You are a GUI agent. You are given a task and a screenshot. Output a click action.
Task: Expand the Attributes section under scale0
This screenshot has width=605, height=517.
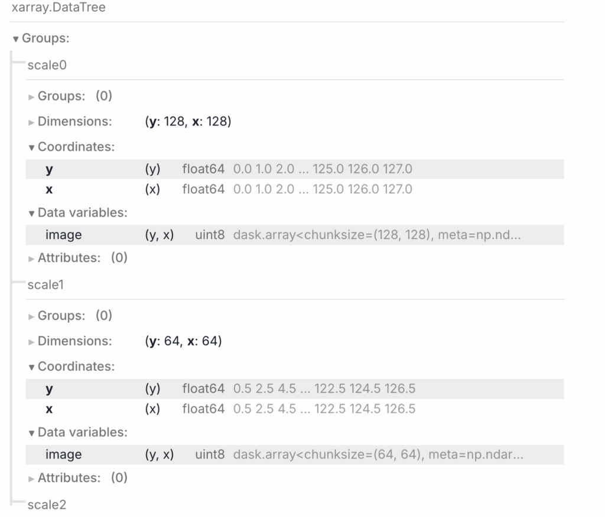click(69, 258)
